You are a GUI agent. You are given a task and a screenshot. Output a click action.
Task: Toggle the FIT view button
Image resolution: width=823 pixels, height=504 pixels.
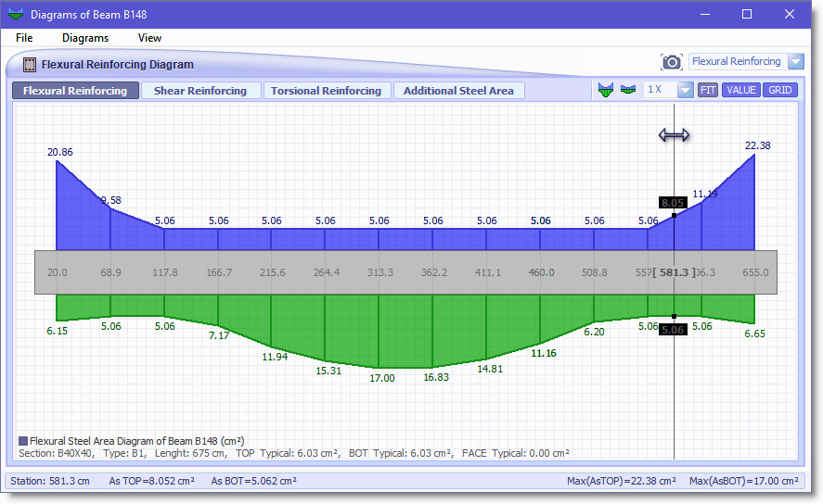coord(708,90)
